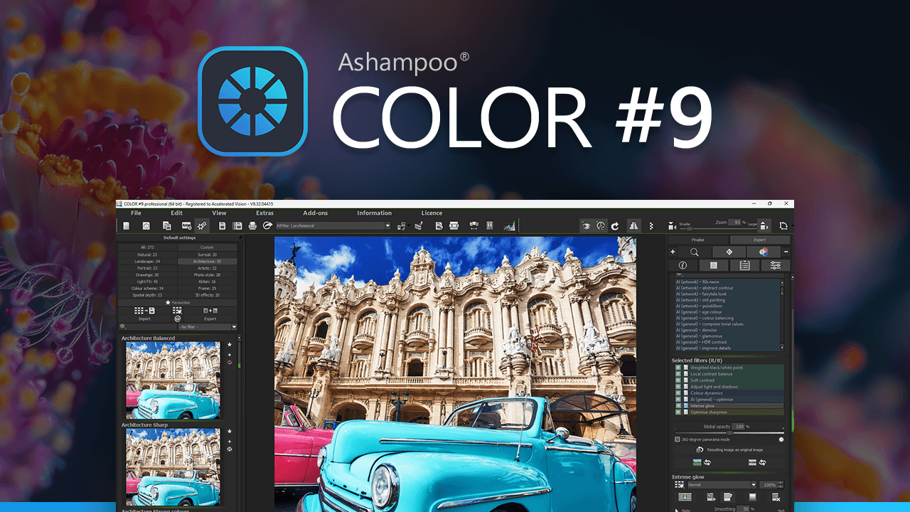
Task: Click the save-as double floppy icon
Action: (x=237, y=225)
